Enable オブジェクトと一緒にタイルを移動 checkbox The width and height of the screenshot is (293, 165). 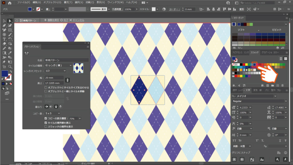(x=45, y=91)
